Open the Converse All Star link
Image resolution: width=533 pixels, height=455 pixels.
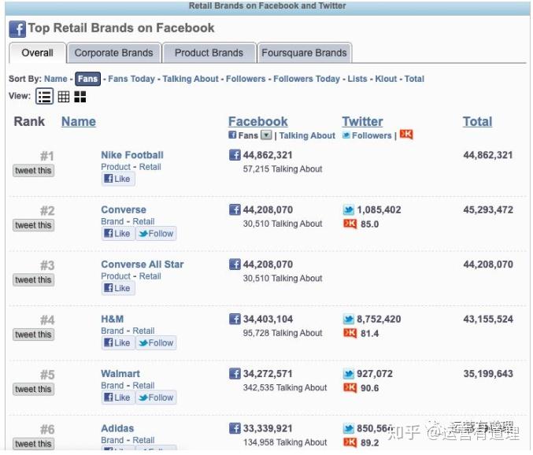coord(143,264)
